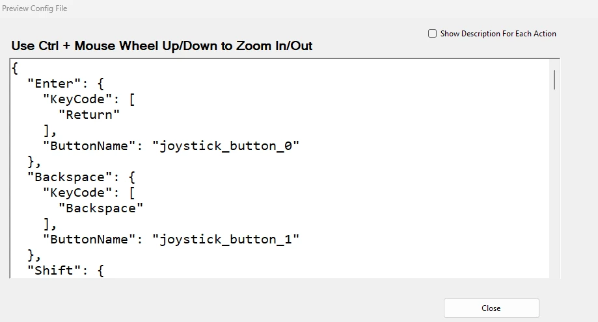The height and width of the screenshot is (322, 598).
Task: Click the Close button
Action: tap(491, 308)
